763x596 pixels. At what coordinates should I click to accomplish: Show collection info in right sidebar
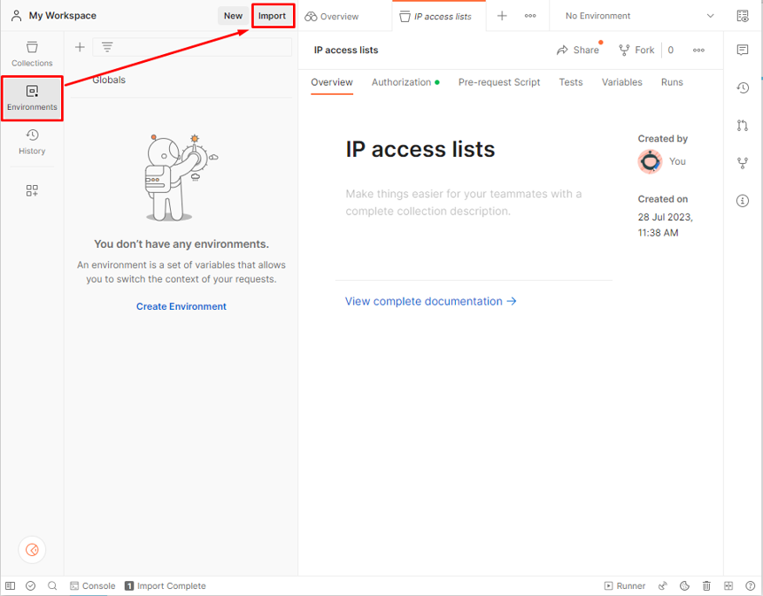click(x=742, y=201)
